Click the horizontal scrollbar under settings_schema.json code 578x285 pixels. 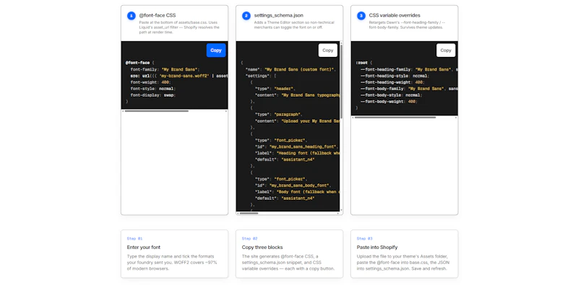[x=249, y=213]
